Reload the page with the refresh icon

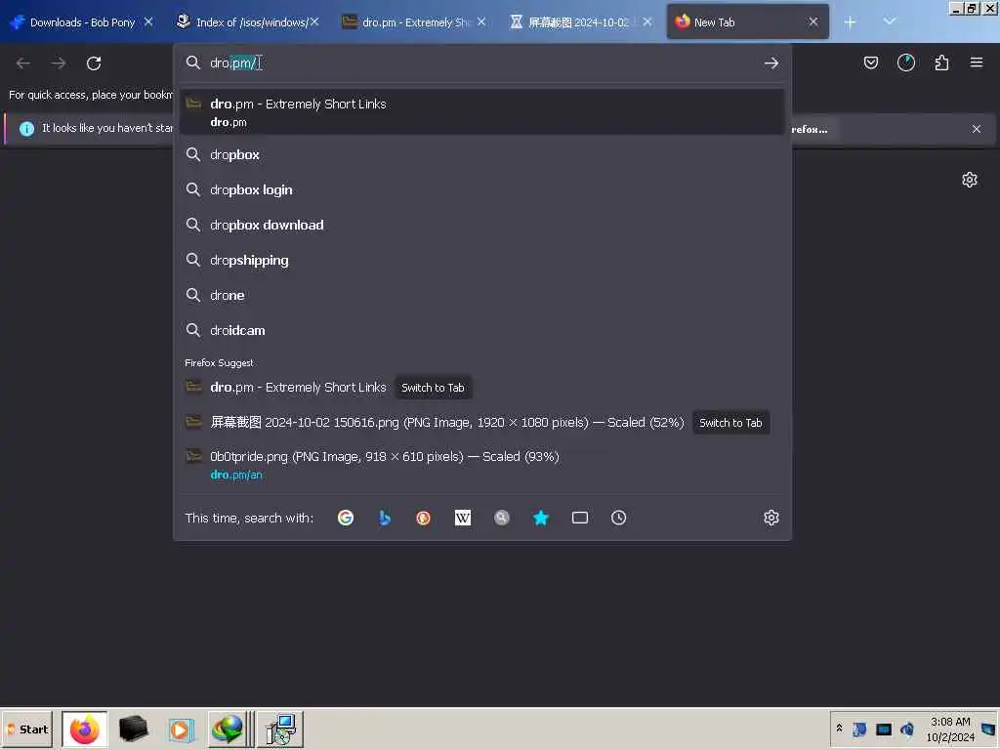94,63
